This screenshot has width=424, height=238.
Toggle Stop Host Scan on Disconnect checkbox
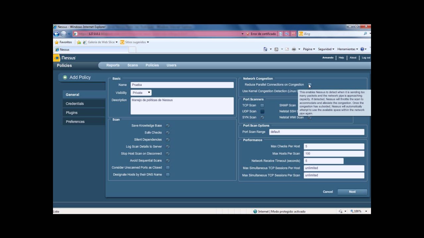(168, 154)
